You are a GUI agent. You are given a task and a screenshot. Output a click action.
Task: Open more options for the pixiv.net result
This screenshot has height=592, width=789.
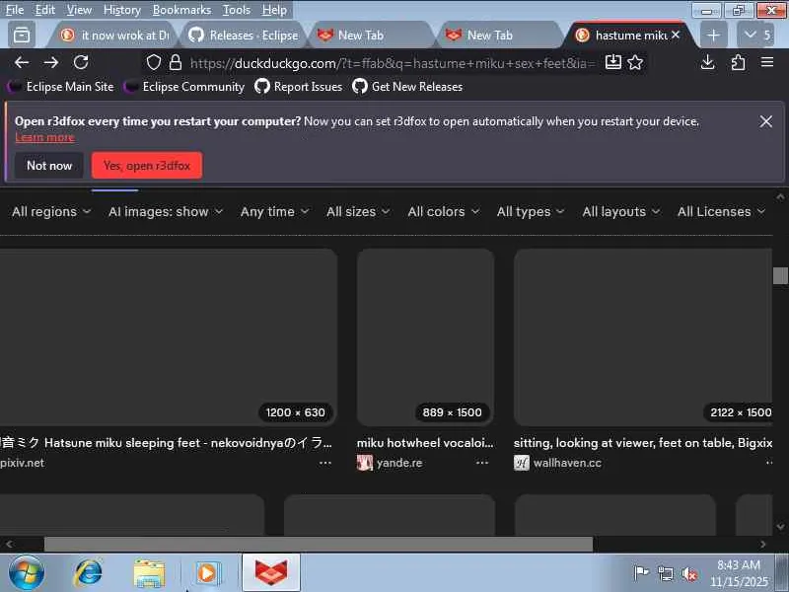coord(325,463)
